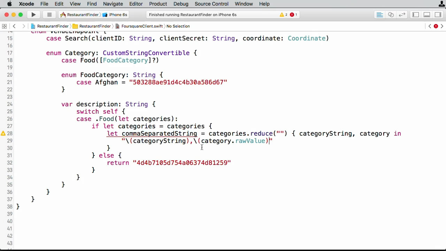Click 'reduce' method call on line 28
The image size is (446, 251).
tap(262, 134)
